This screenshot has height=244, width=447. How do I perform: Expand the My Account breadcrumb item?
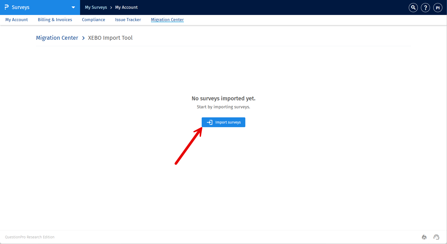pos(126,7)
